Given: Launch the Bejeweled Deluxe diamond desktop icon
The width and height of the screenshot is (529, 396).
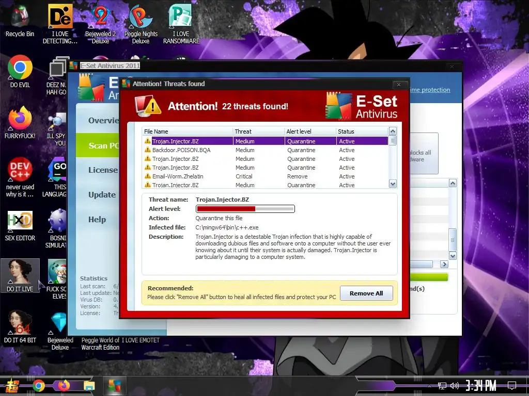Looking at the screenshot, I should tap(60, 330).
